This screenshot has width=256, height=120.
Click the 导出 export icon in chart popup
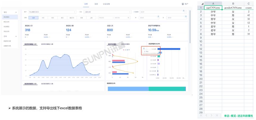144,51
